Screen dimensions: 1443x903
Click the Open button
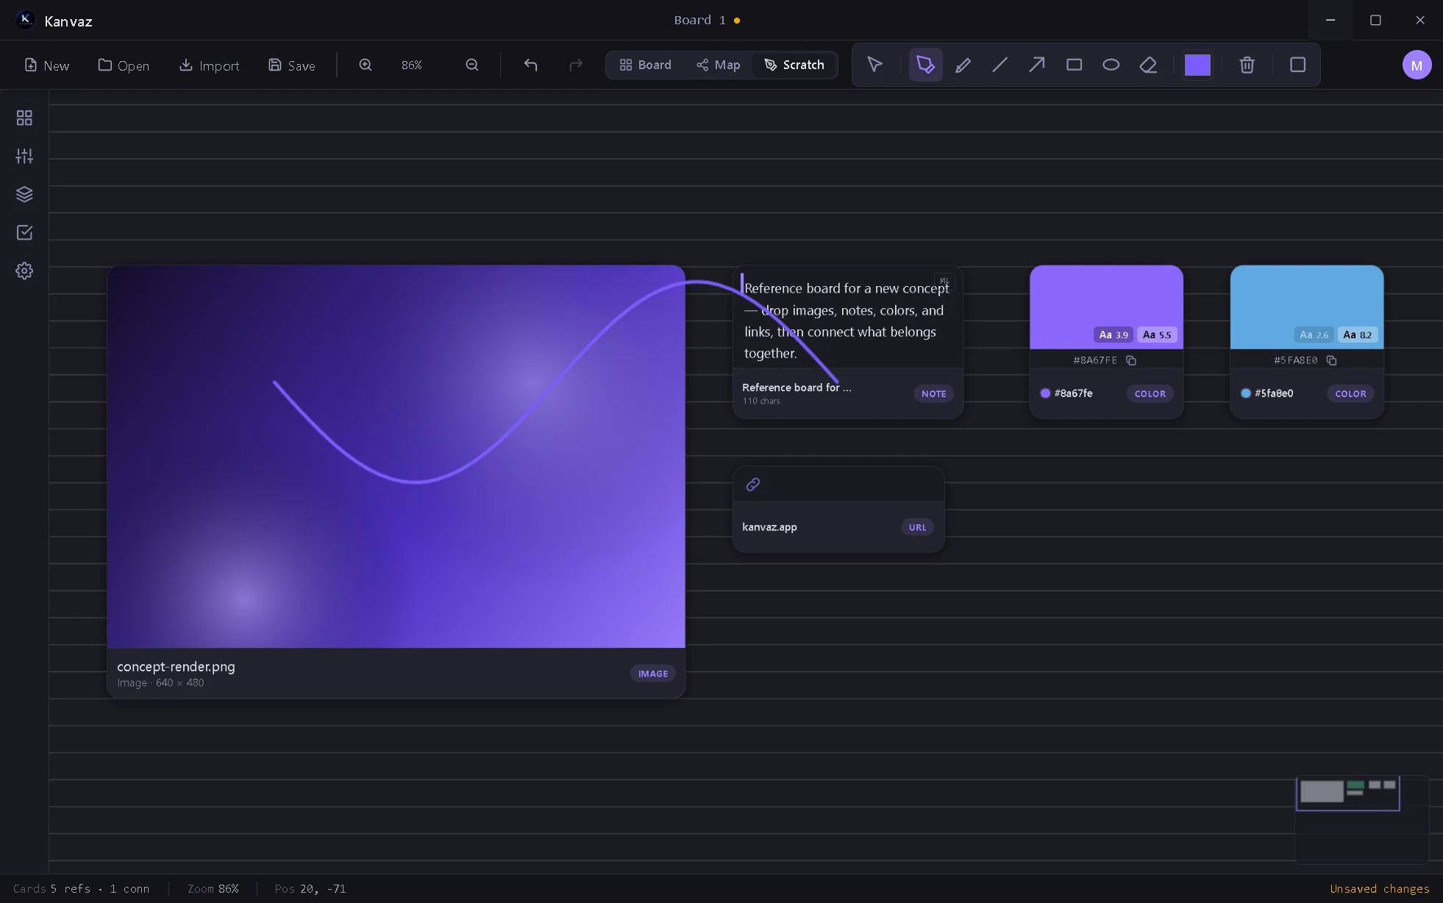coord(124,65)
